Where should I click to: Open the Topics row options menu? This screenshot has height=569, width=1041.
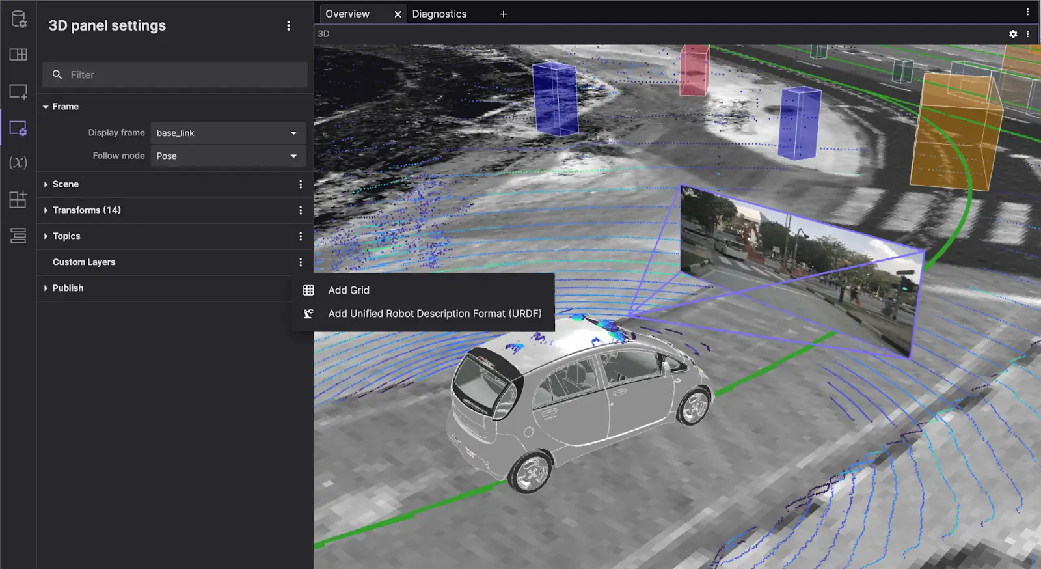pyautogui.click(x=301, y=236)
